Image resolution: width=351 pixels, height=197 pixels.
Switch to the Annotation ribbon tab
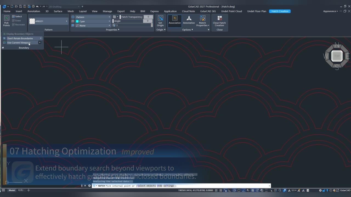click(34, 11)
